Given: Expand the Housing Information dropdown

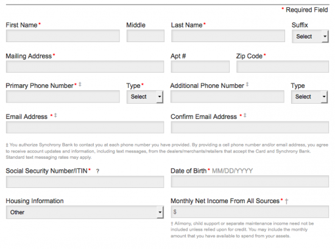Looking at the screenshot, I should click(85, 212).
